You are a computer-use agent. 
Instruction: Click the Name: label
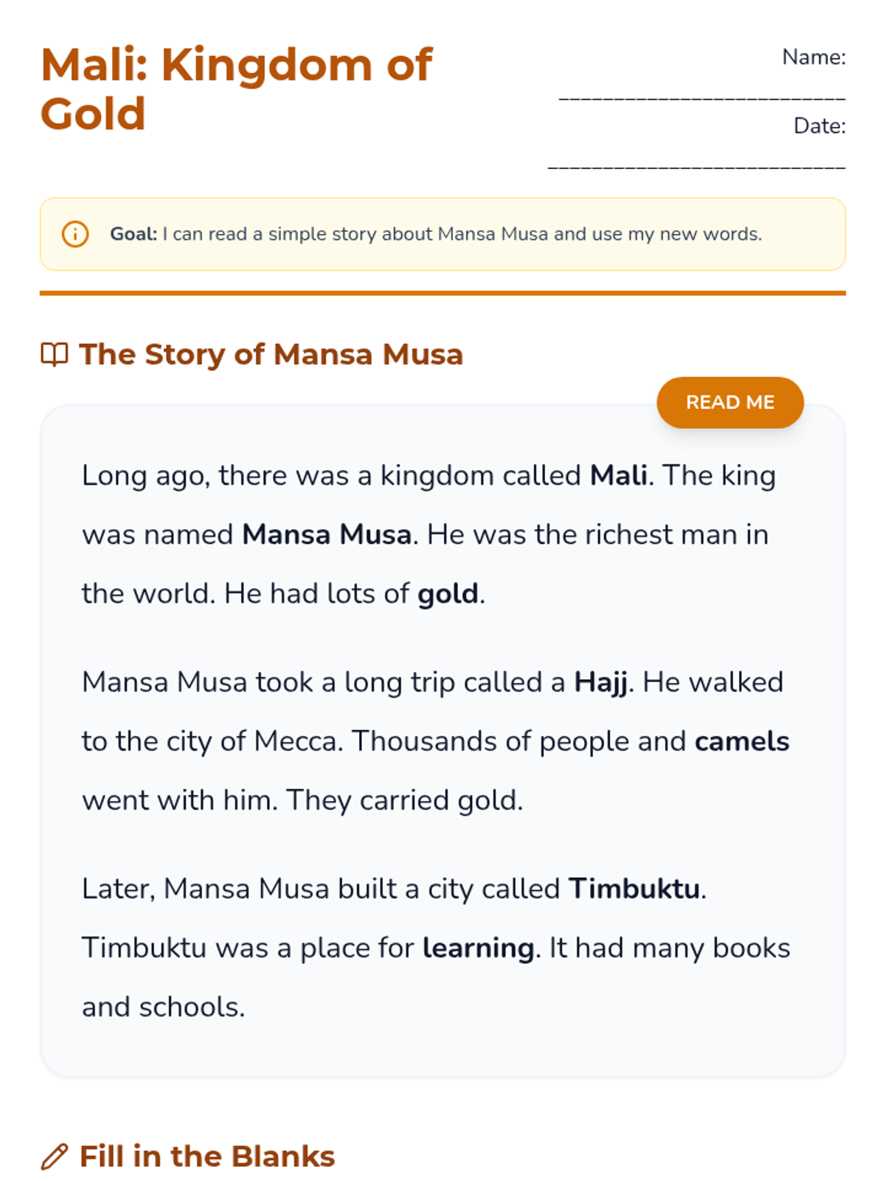pyautogui.click(x=813, y=57)
